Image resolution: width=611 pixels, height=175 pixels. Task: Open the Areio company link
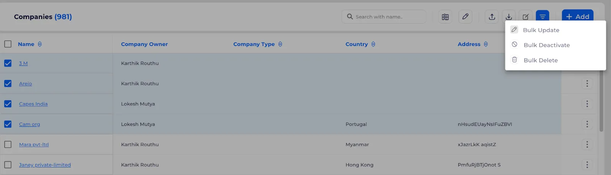coord(26,83)
